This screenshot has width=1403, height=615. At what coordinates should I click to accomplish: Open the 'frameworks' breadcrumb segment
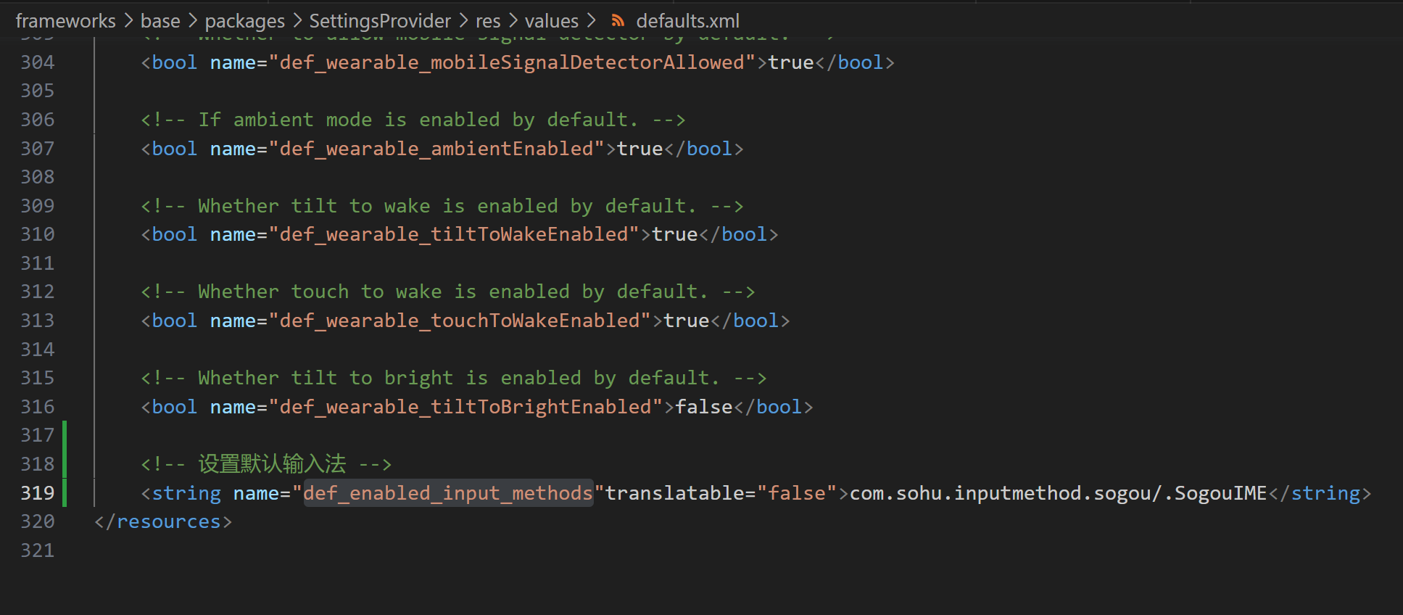click(65, 21)
